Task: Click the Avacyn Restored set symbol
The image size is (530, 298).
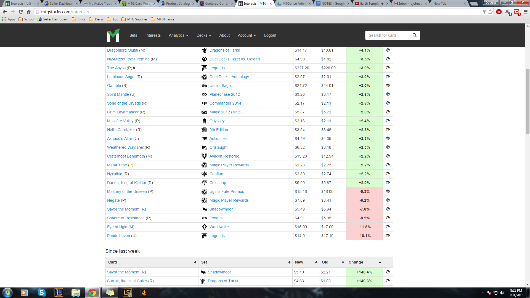Action: pos(204,156)
